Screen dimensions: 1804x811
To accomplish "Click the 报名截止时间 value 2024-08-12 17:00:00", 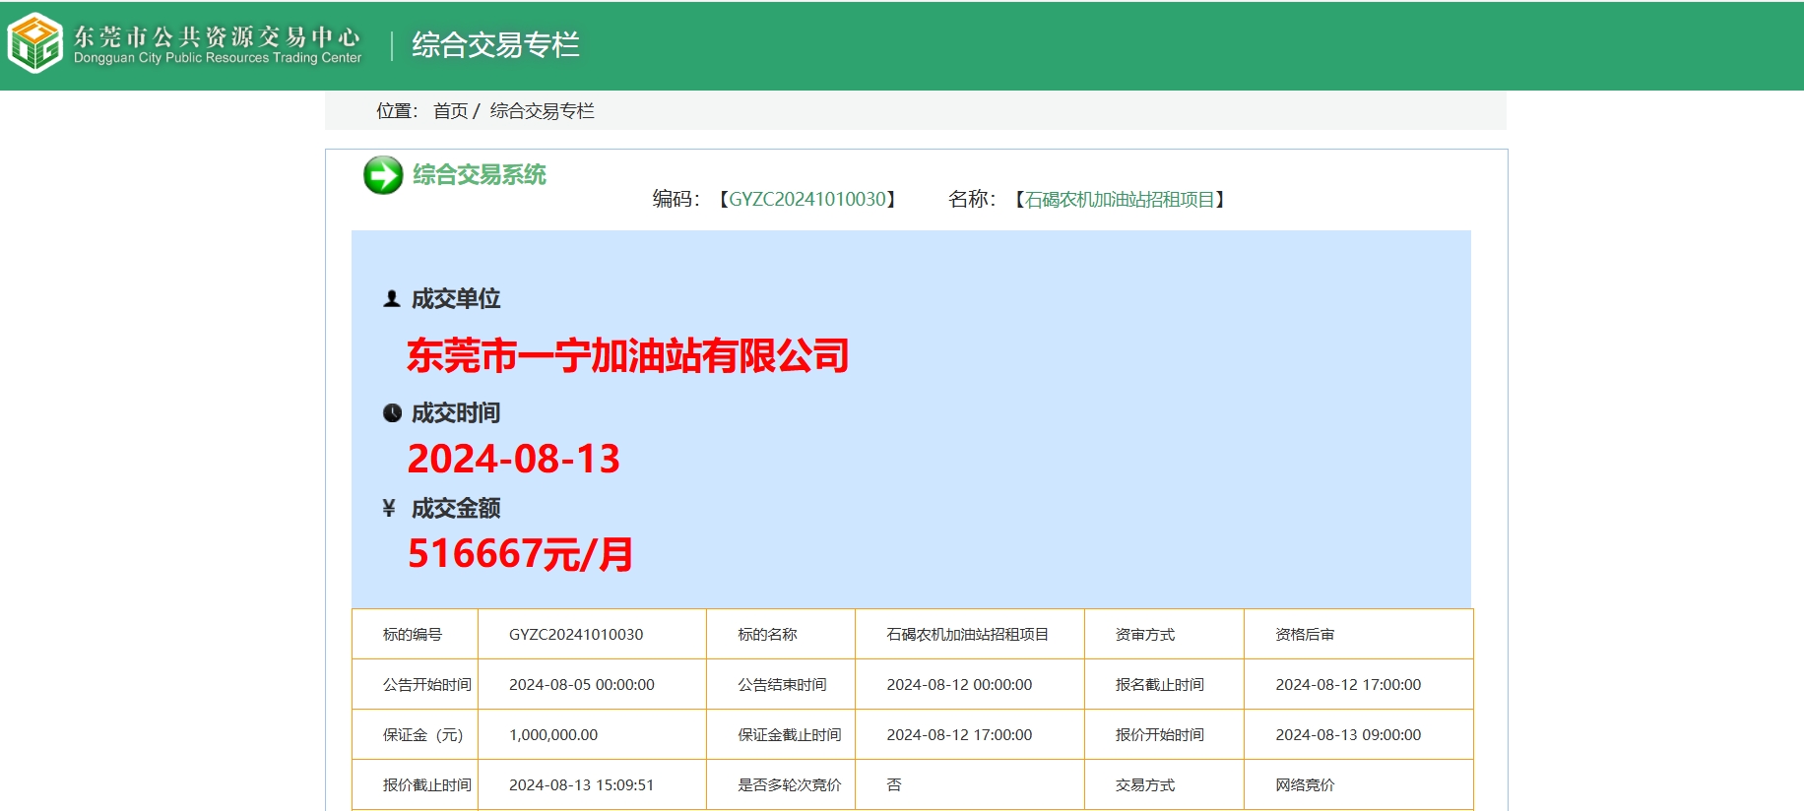I will 1348,685.
